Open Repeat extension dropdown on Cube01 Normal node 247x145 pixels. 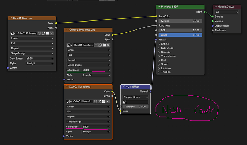[x=88, y=117]
